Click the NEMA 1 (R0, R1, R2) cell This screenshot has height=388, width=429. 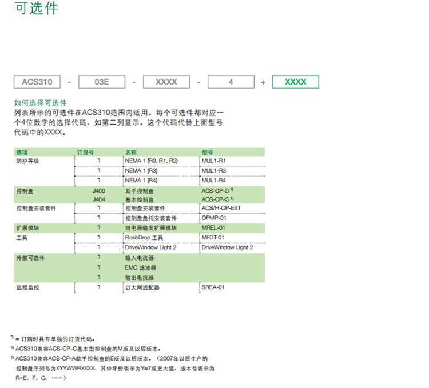pos(152,161)
